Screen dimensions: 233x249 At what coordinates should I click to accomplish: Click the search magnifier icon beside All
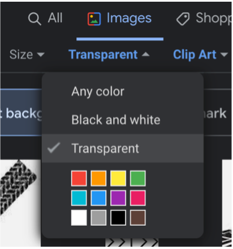point(34,19)
